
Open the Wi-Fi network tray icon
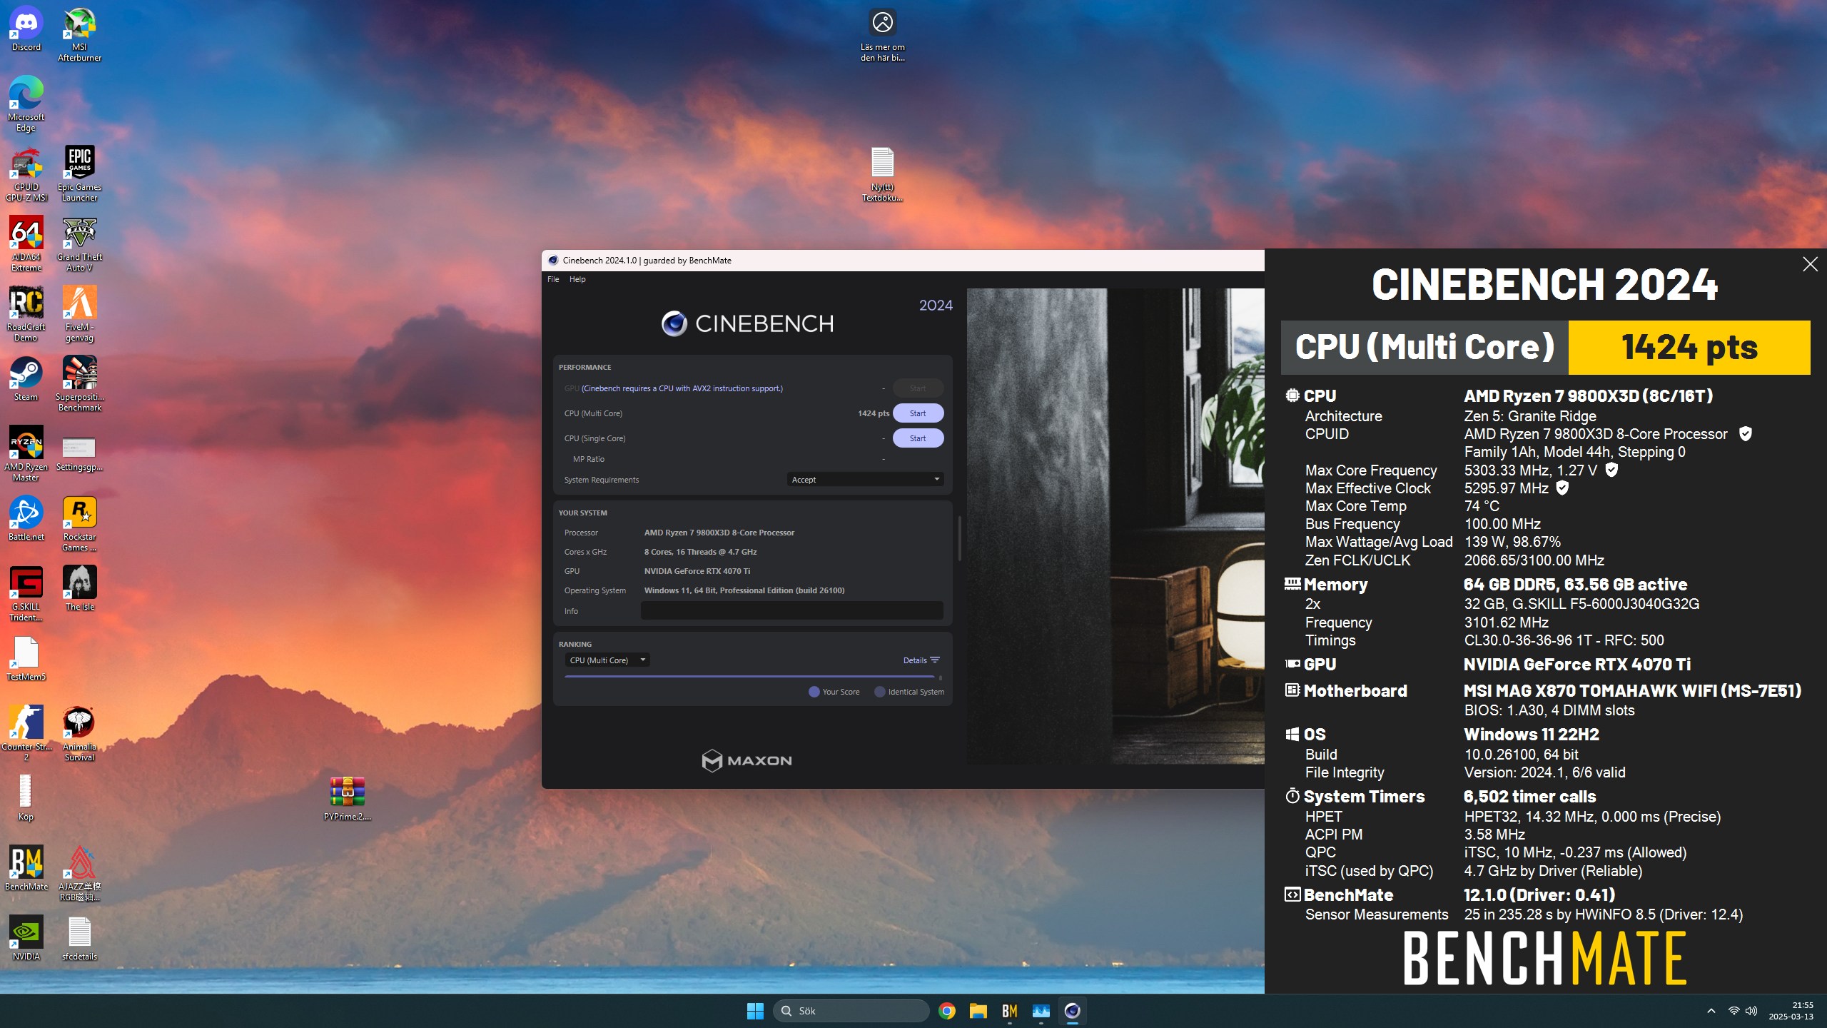coord(1733,1011)
